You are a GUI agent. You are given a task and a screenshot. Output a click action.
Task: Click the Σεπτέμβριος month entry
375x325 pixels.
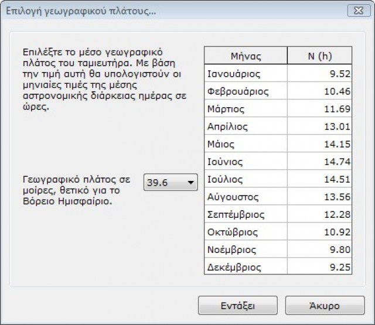click(246, 214)
